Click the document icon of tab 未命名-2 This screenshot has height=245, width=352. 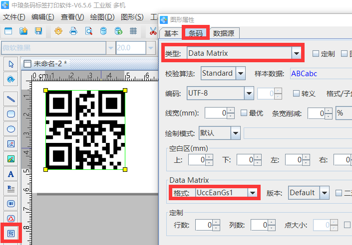pyautogui.click(x=27, y=64)
